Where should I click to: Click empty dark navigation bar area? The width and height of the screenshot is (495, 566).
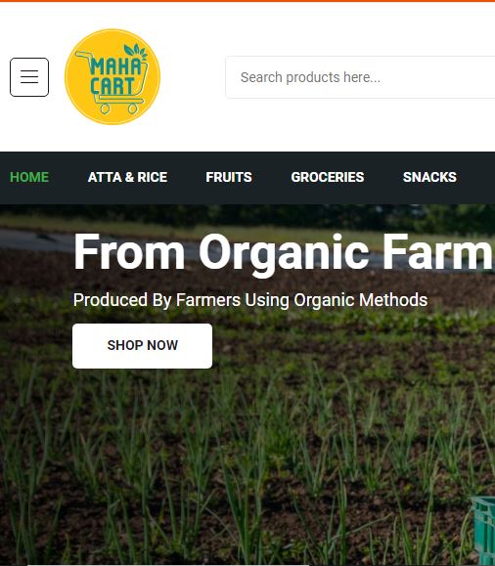[477, 177]
